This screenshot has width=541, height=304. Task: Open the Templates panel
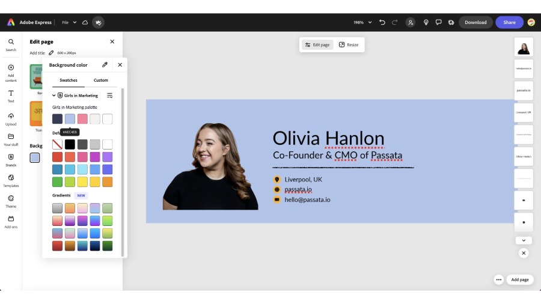11,181
